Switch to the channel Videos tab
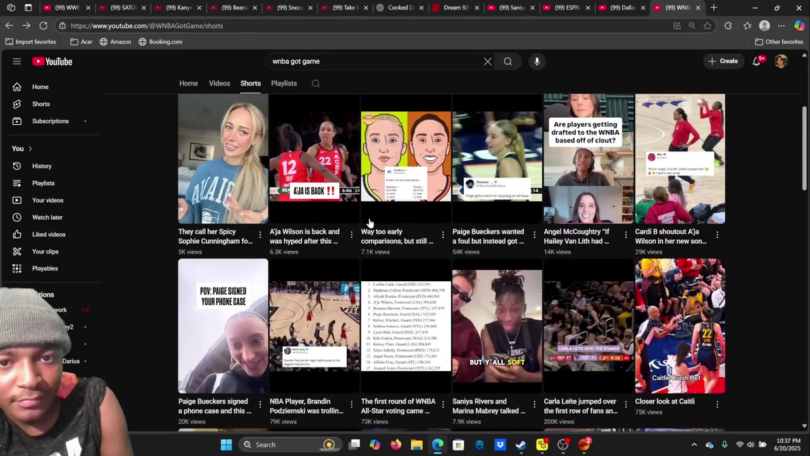The image size is (810, 456). 220,84
